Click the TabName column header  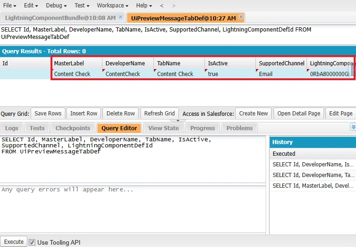[179, 63]
